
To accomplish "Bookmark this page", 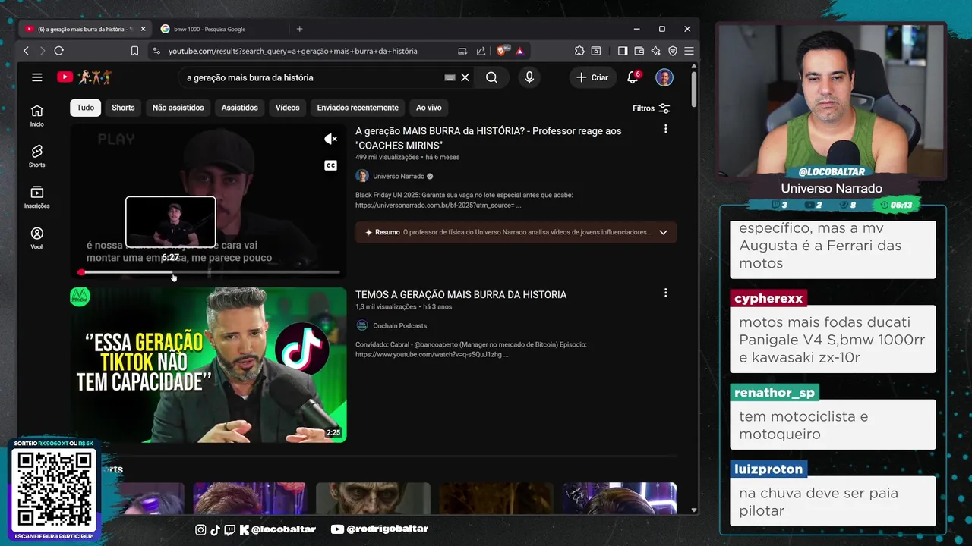I will (134, 51).
